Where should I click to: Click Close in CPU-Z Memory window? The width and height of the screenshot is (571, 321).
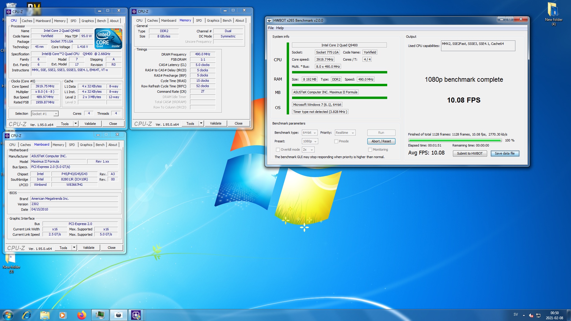click(x=239, y=123)
